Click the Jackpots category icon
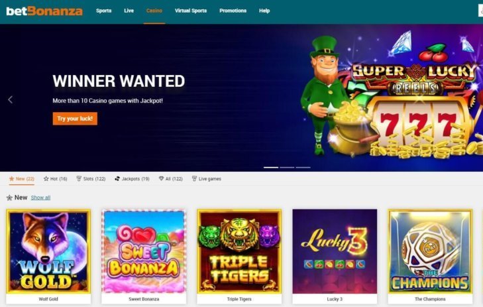The width and height of the screenshot is (483, 307). click(117, 179)
